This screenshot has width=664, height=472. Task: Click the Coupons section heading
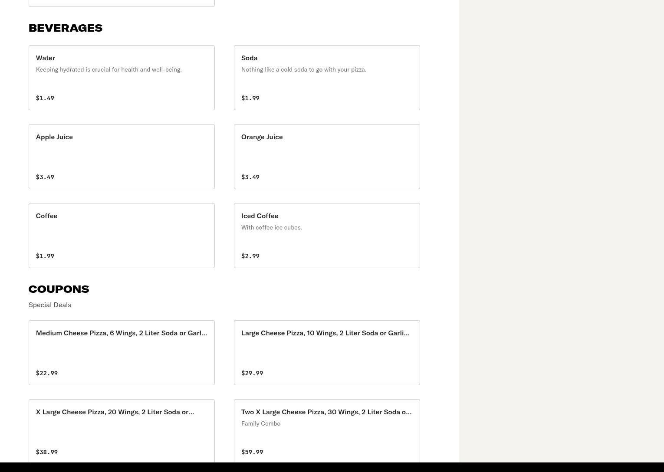[59, 289]
